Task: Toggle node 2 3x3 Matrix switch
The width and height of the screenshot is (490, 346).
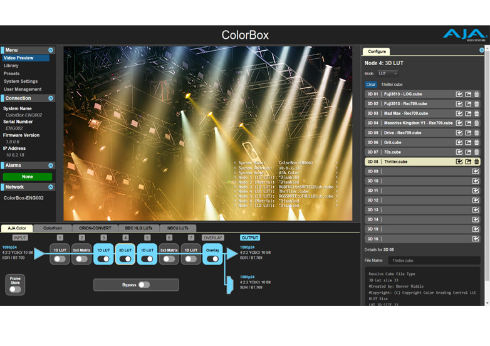Action: tap(81, 259)
